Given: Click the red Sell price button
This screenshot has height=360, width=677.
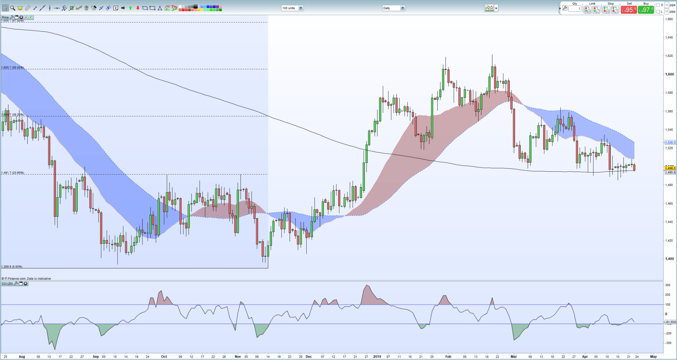Looking at the screenshot, I should coord(629,10).
